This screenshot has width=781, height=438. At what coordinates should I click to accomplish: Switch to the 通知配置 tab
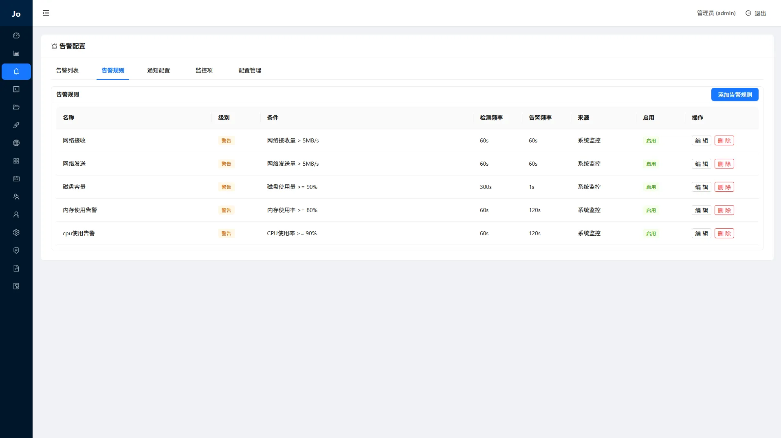pos(158,70)
